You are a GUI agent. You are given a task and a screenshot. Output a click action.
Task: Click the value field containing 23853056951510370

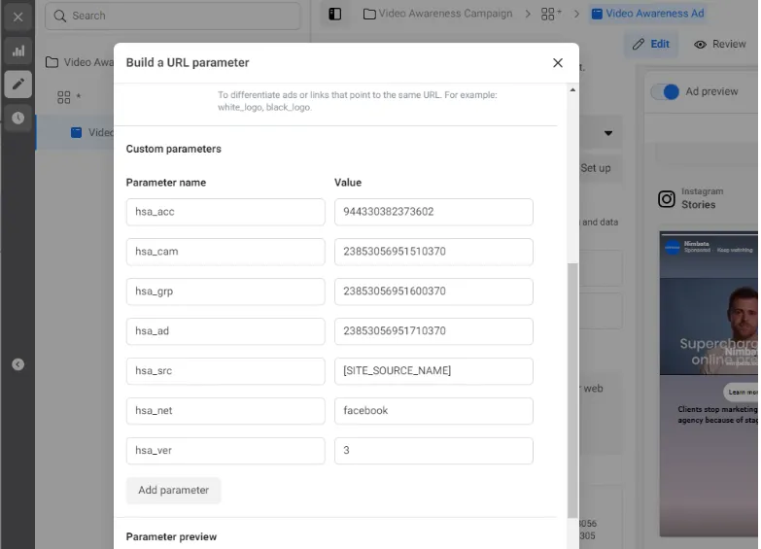tap(433, 252)
